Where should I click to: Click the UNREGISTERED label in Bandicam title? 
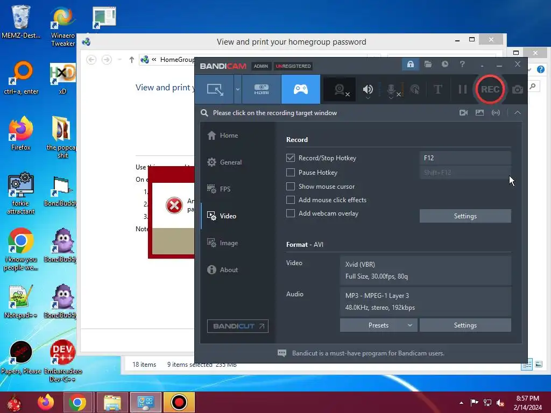[x=293, y=66]
